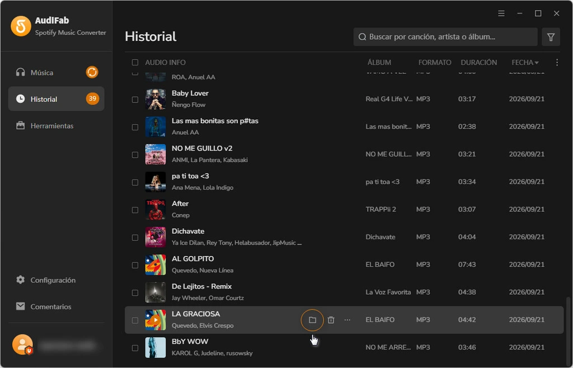Check the pa ti toa <3 checkbox
Viewport: 573px width, 368px height.
(135, 182)
